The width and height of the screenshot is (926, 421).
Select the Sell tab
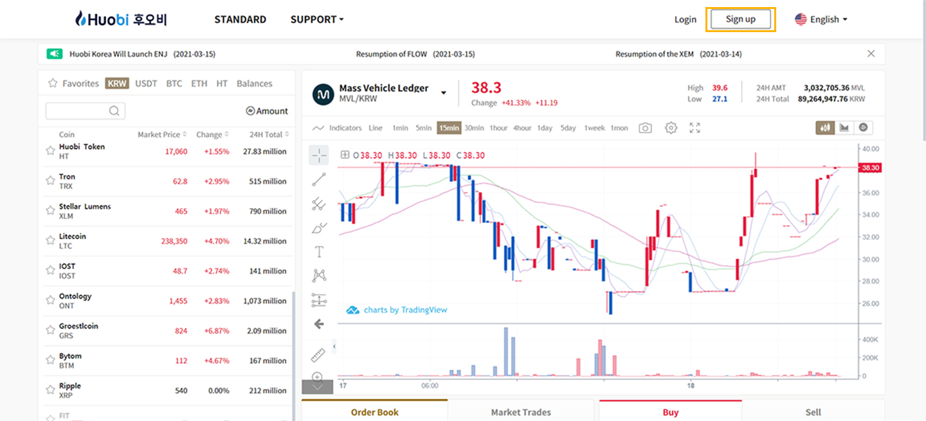[x=813, y=411]
